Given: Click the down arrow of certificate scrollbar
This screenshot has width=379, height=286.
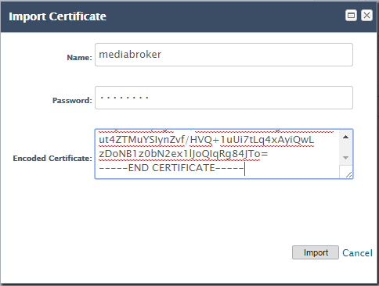Looking at the screenshot, I should pyautogui.click(x=345, y=158).
